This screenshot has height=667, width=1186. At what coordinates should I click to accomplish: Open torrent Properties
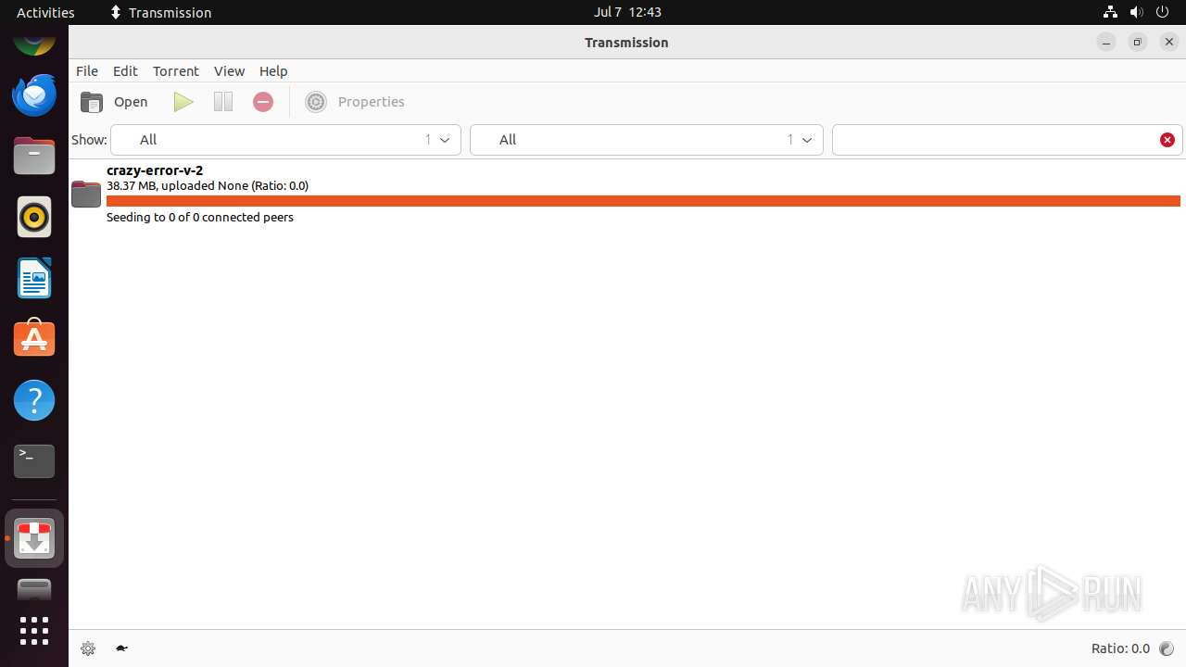tap(355, 102)
